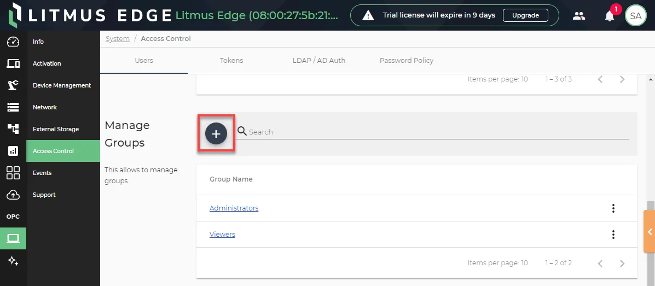Open Support in the System menu
This screenshot has height=286, width=655.
tap(63, 195)
